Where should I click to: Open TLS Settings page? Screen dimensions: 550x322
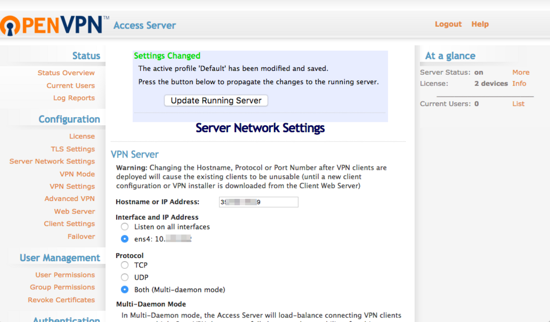(x=73, y=149)
